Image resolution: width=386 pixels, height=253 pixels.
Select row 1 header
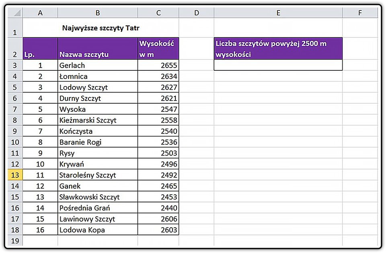15,28
